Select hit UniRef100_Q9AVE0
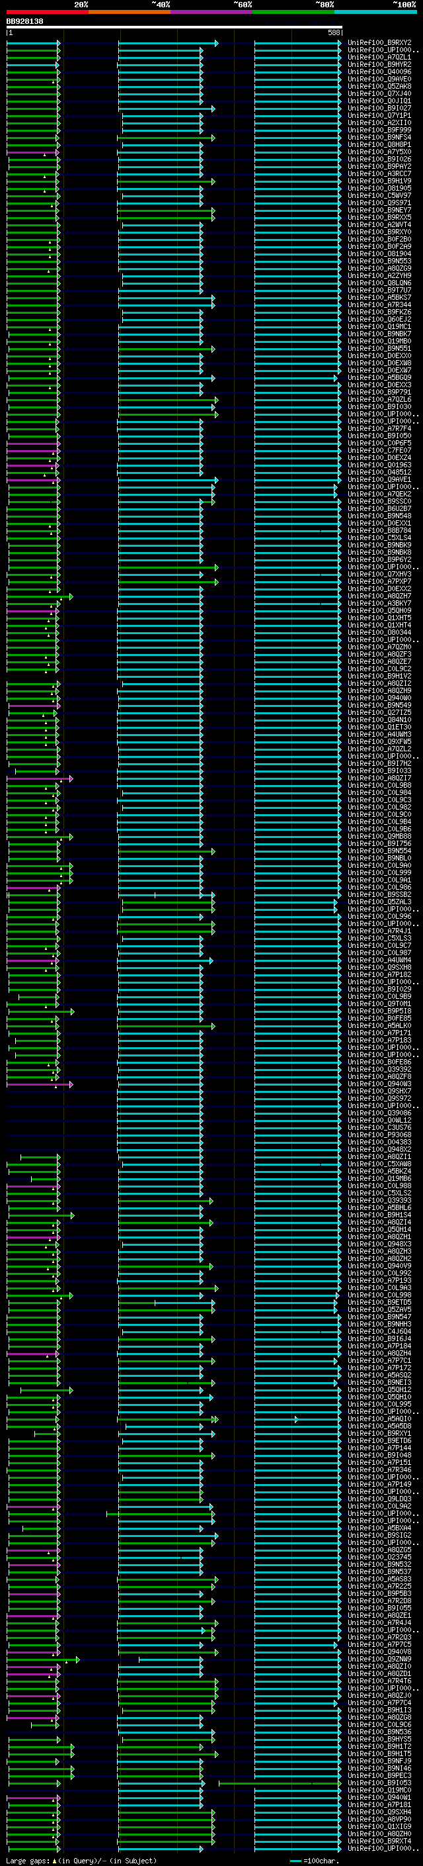This screenshot has width=423, height=1866. [x=379, y=79]
